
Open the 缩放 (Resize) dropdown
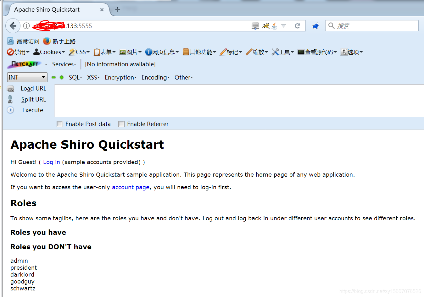[257, 52]
